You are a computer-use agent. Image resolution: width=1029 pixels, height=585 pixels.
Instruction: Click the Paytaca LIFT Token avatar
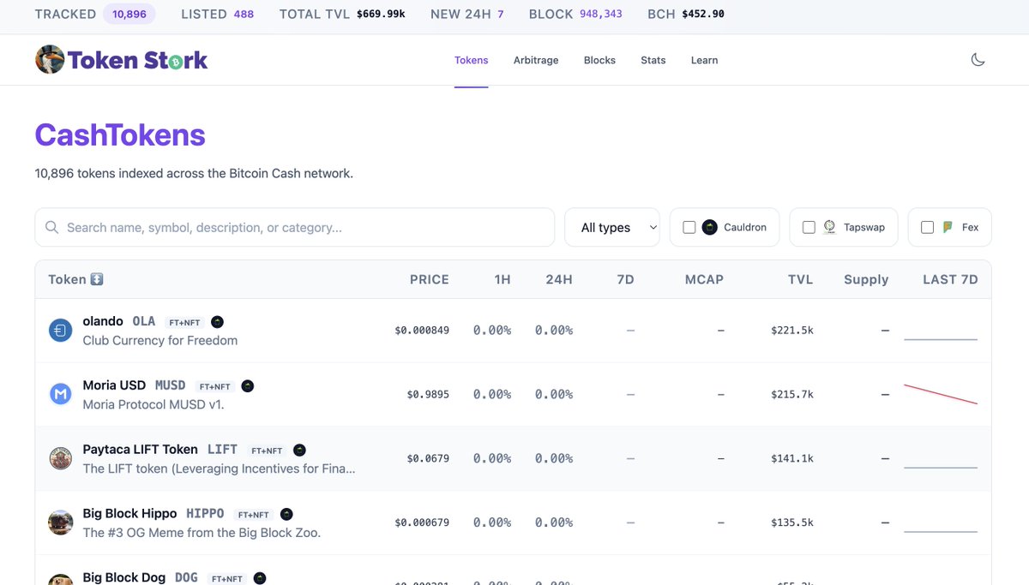click(60, 458)
